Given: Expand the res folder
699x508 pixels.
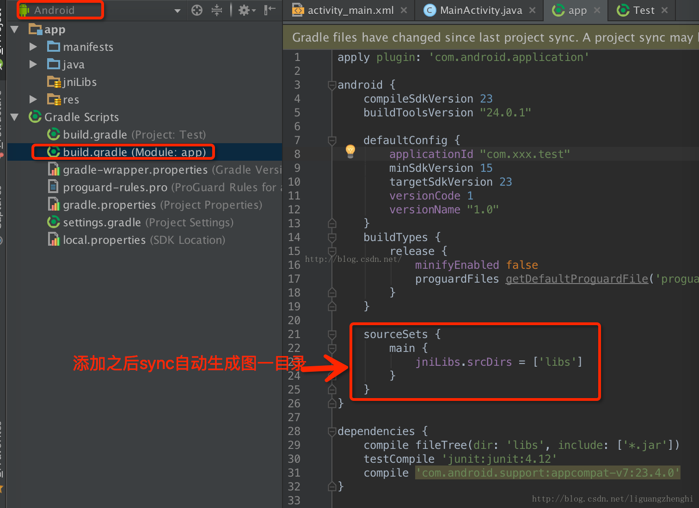Looking at the screenshot, I should pyautogui.click(x=33, y=99).
